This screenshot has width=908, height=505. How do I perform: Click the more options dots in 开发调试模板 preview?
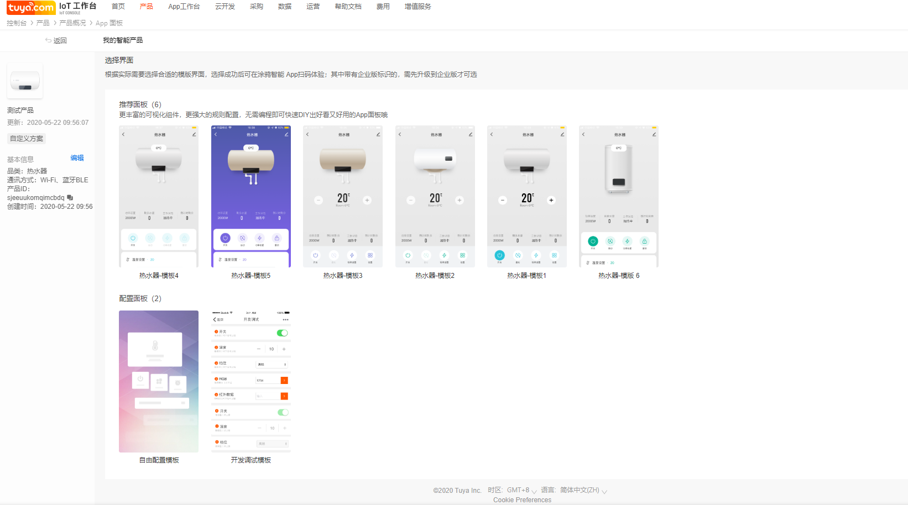pyautogui.click(x=285, y=319)
